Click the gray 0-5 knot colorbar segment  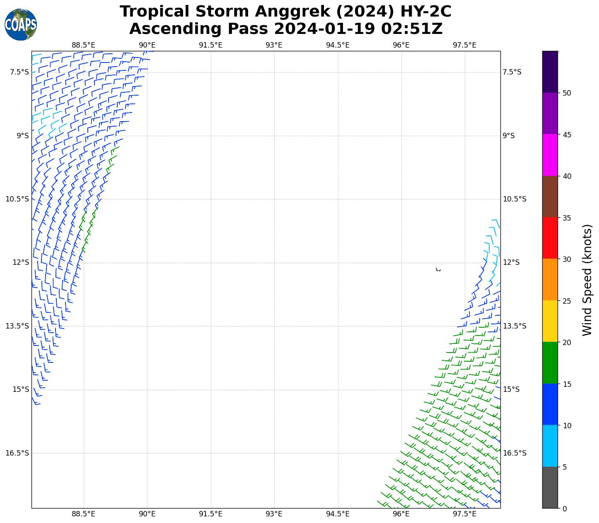pyautogui.click(x=550, y=487)
